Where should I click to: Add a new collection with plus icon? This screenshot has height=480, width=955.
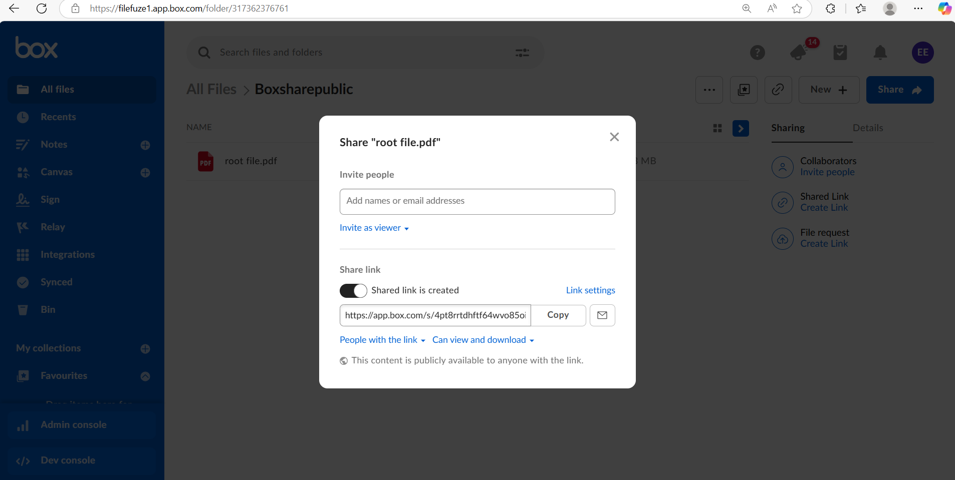click(x=145, y=349)
